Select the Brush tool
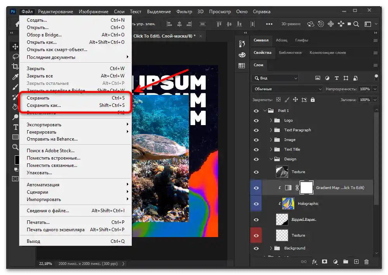 point(16,87)
